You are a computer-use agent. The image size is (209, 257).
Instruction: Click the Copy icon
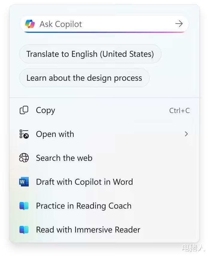(x=24, y=110)
